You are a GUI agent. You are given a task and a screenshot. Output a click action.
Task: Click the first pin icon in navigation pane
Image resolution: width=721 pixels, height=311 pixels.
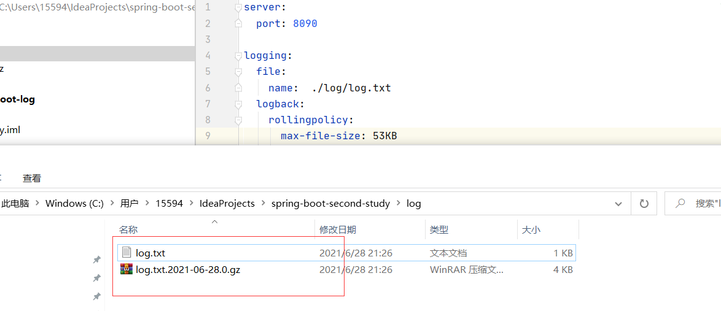pos(96,260)
